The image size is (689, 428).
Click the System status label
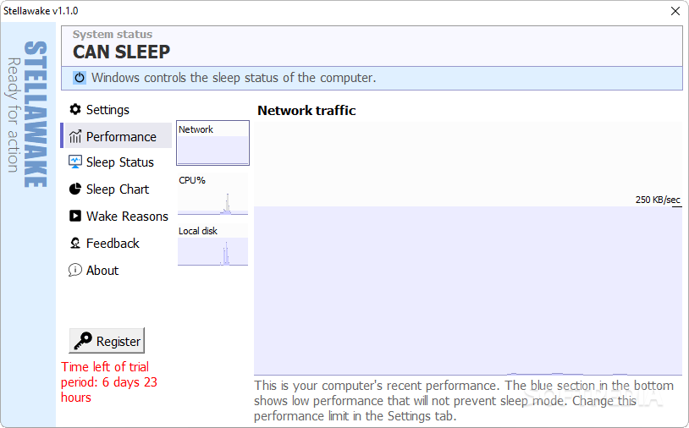point(113,34)
